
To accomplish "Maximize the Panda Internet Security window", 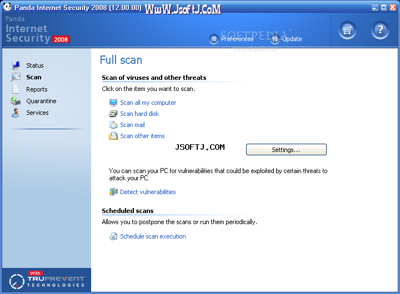I will point(383,7).
